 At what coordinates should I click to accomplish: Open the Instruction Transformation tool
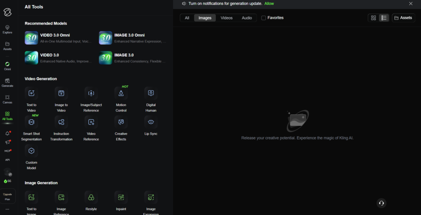(61, 129)
